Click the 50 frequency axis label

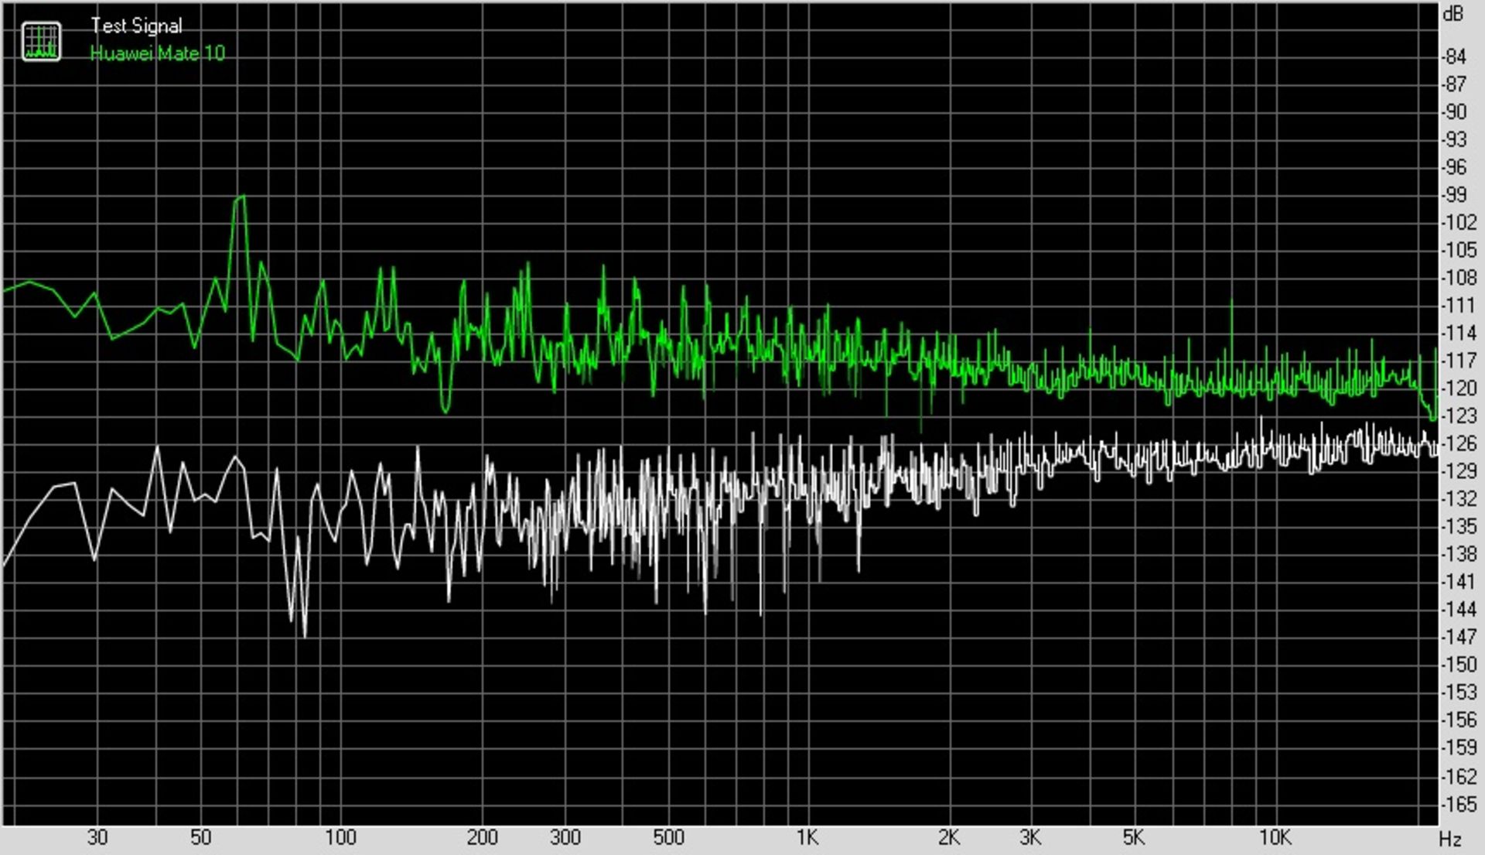(x=200, y=837)
